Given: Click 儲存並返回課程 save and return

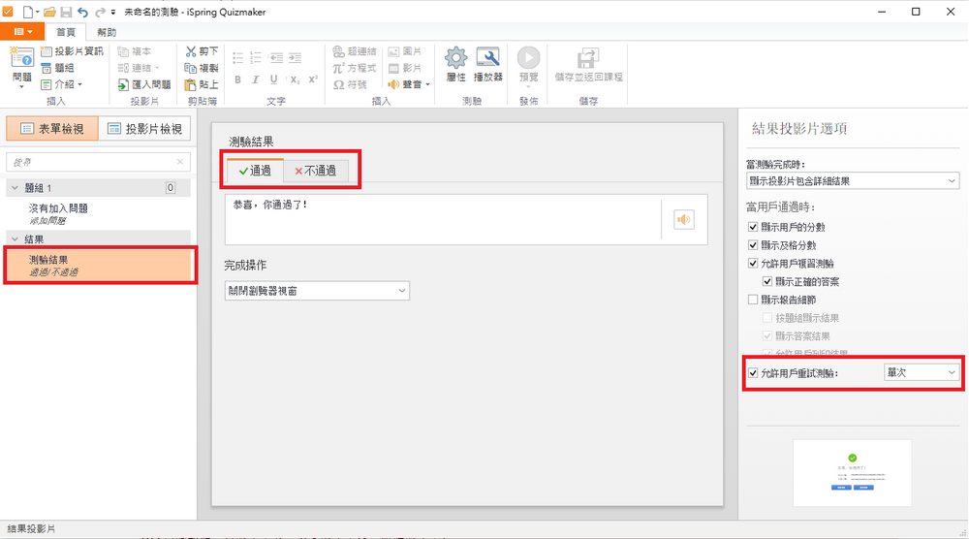Looking at the screenshot, I should (x=588, y=66).
